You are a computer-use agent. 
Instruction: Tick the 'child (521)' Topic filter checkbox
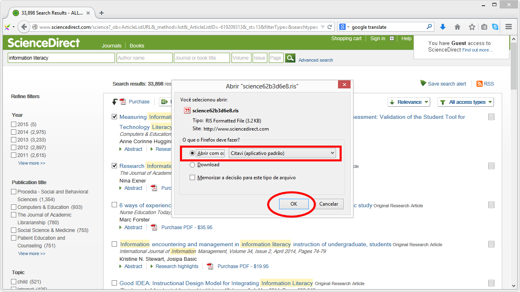[x=14, y=282]
